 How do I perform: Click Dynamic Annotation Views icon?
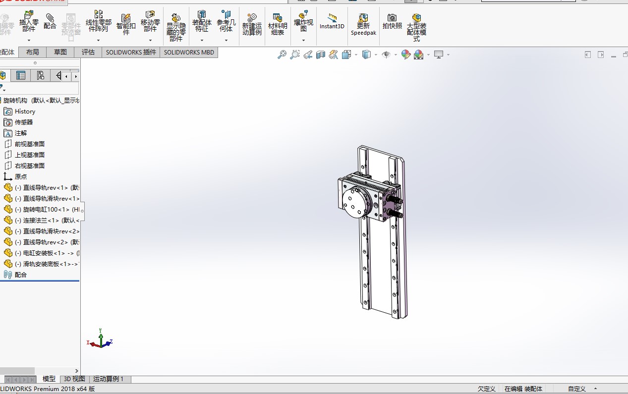334,55
